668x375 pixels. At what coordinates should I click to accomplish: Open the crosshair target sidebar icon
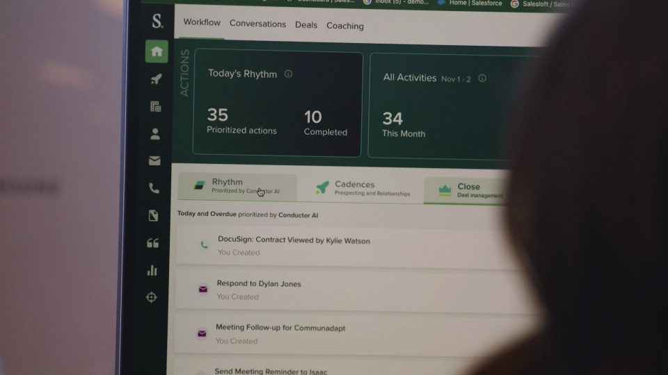click(152, 297)
